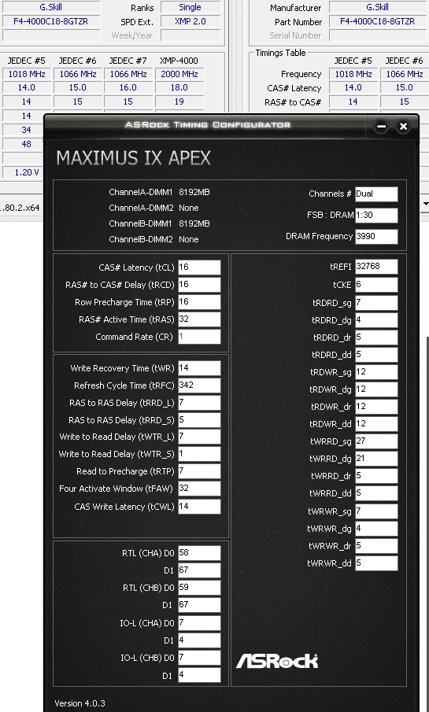The height and width of the screenshot is (712, 429).
Task: Click the IO-L (CHB) D0 field
Action: coord(199,657)
